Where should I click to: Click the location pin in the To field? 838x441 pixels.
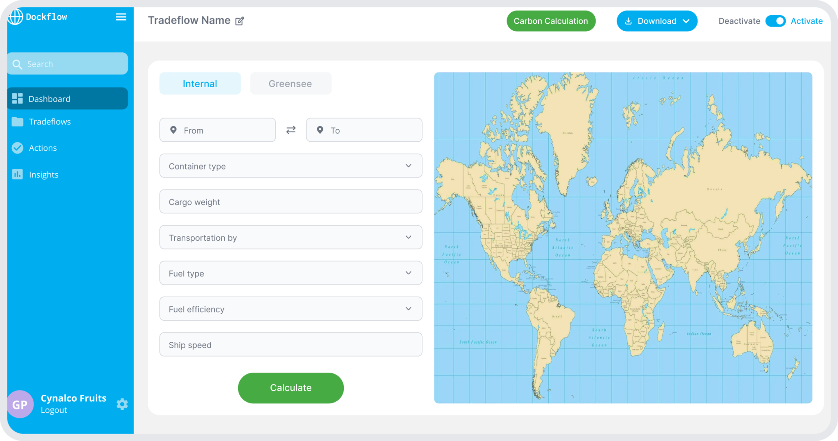tap(320, 130)
